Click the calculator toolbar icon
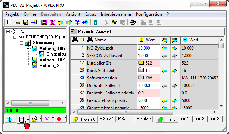This screenshot has width=229, height=134. (x=95, y=22)
